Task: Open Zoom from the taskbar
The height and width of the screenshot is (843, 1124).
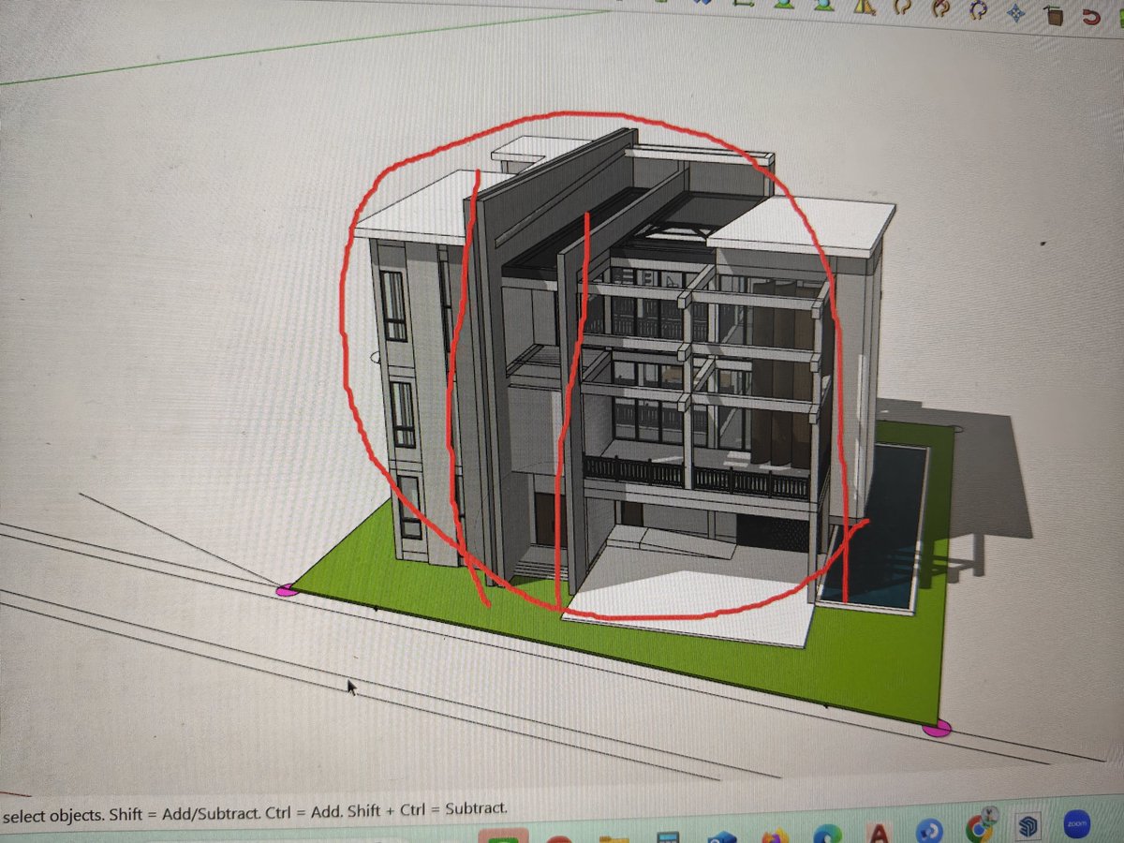Action: 1077,825
